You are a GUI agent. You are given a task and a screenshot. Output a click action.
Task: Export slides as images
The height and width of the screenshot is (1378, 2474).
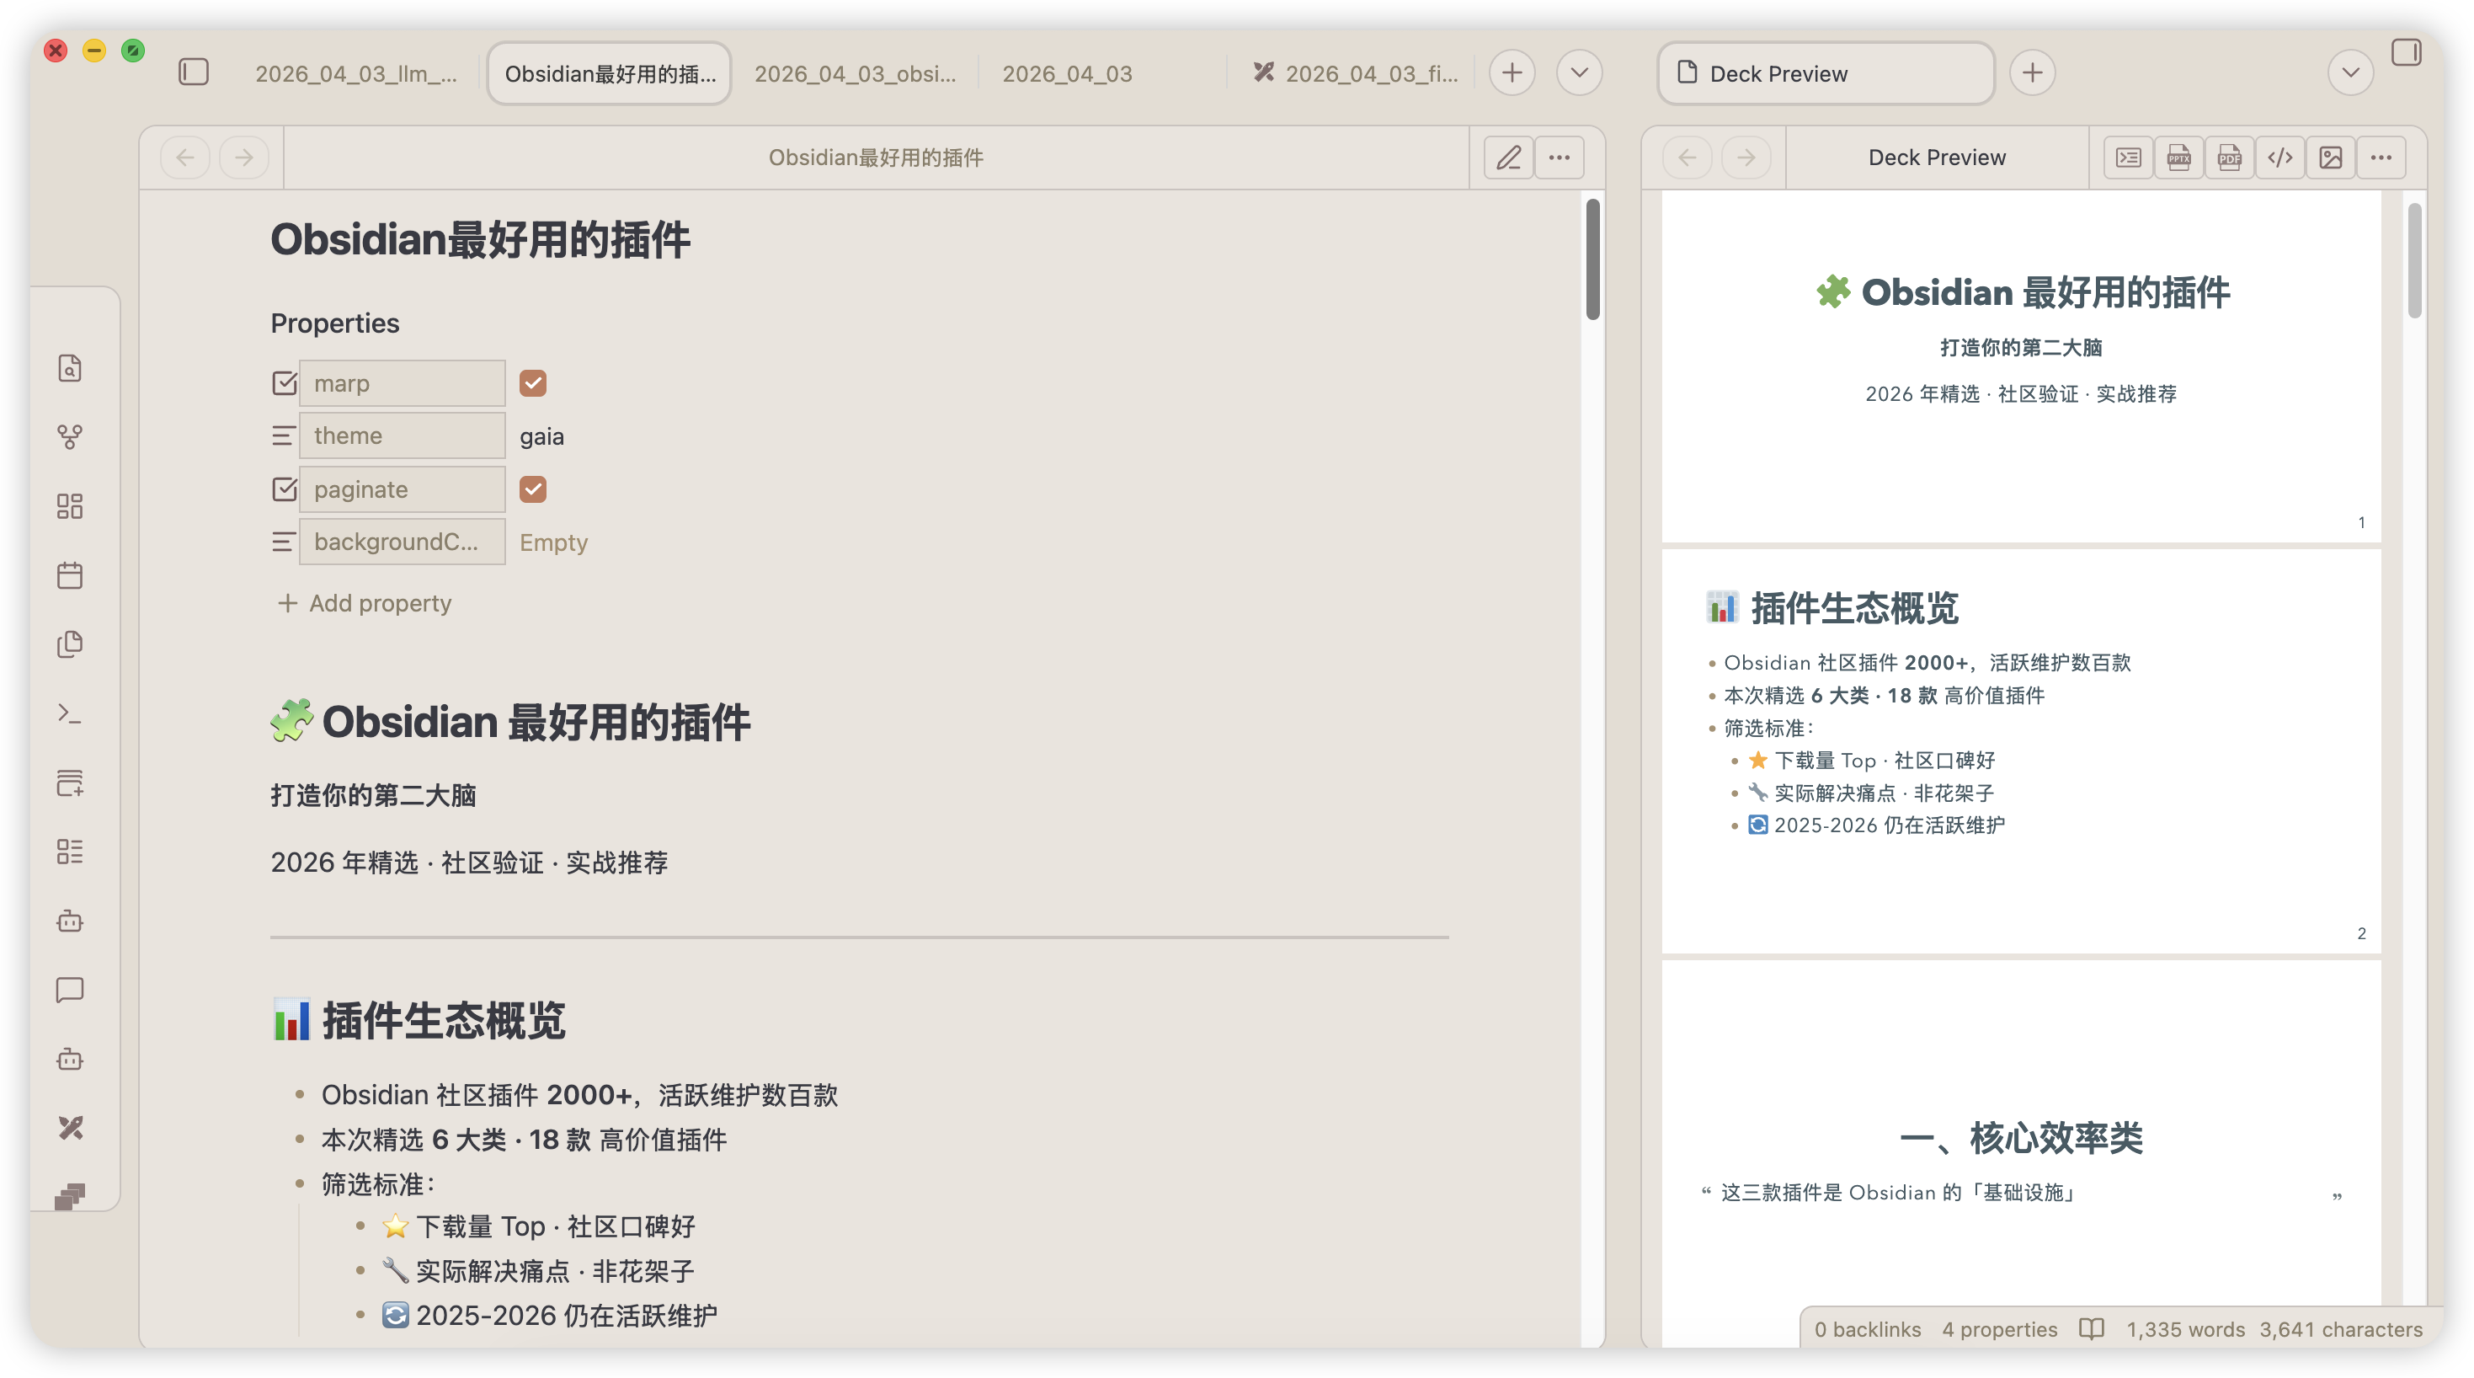(2330, 158)
